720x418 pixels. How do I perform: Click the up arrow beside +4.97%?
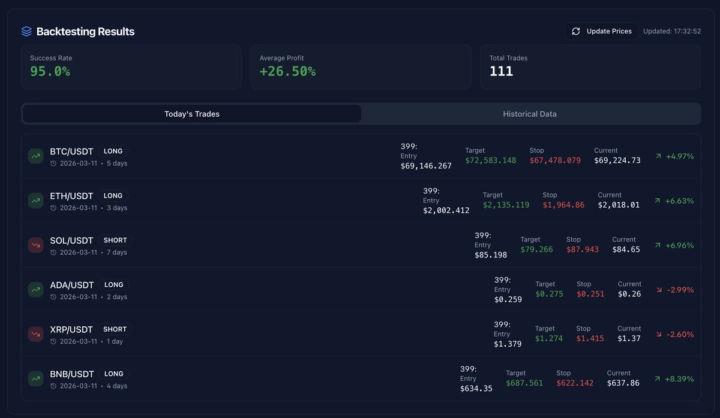pos(658,156)
